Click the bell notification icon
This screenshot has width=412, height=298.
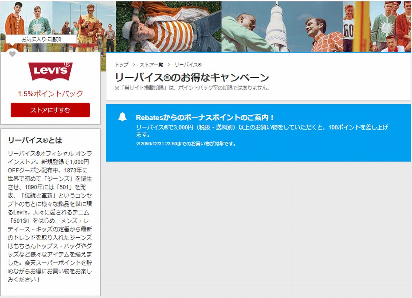point(122,117)
